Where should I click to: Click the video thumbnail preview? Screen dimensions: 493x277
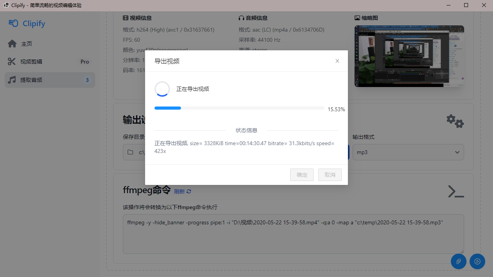(409, 56)
